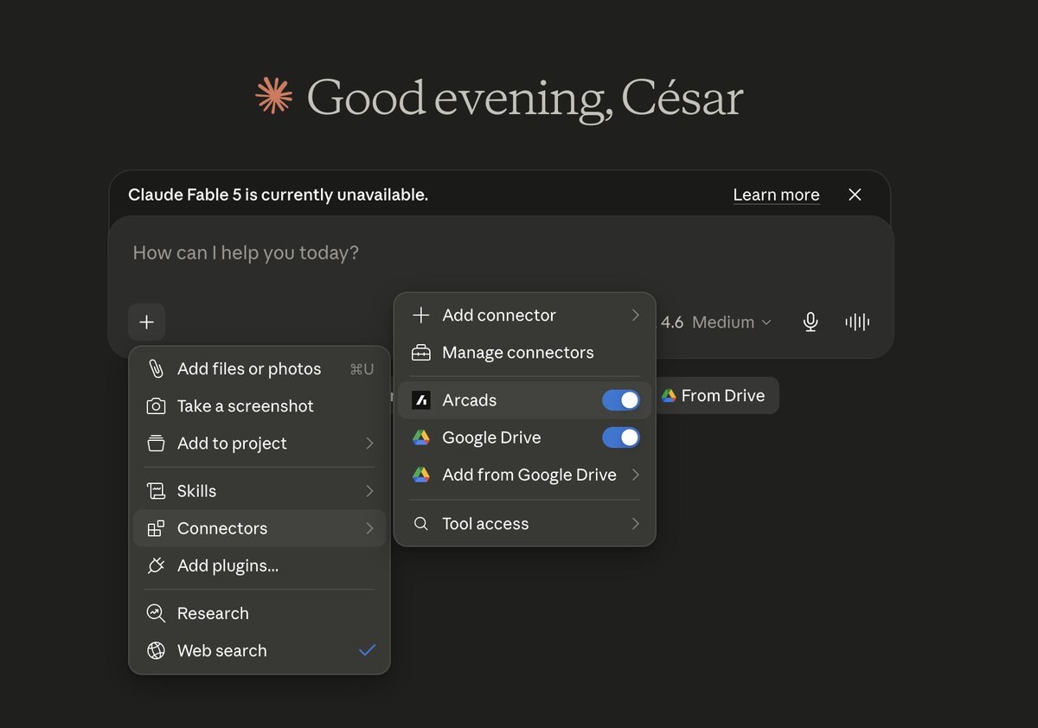
Task: Click the camera icon for taking screenshots
Action: (156, 406)
